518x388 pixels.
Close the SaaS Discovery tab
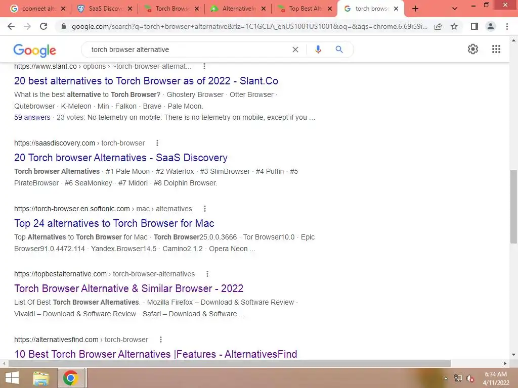pos(130,9)
